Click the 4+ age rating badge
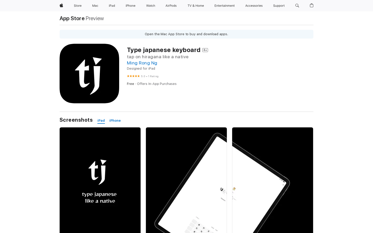The image size is (373, 233). point(205,50)
